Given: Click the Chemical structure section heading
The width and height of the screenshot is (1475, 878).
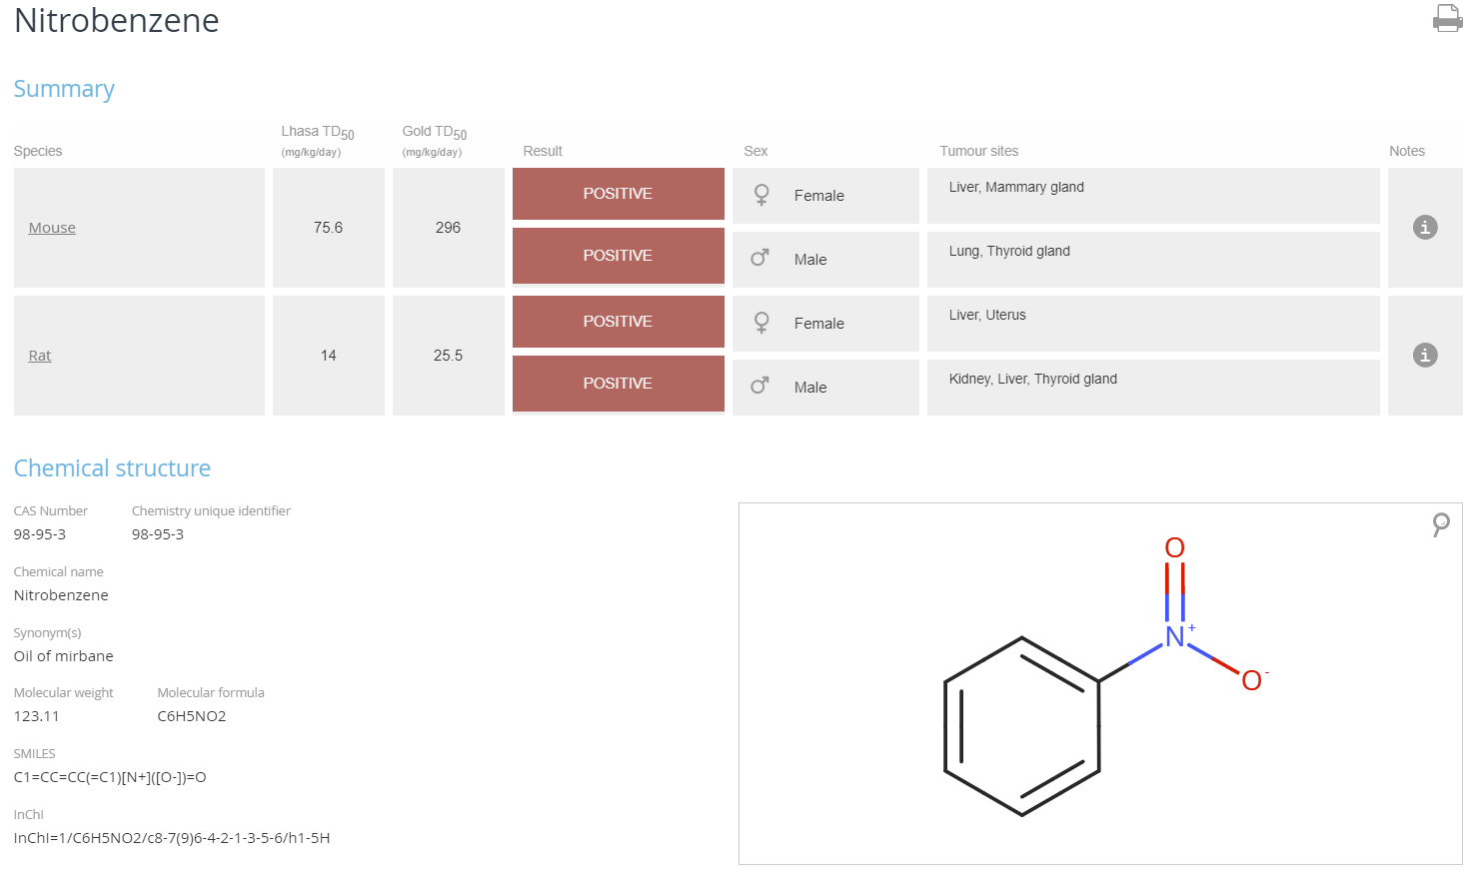Looking at the screenshot, I should [x=112, y=468].
